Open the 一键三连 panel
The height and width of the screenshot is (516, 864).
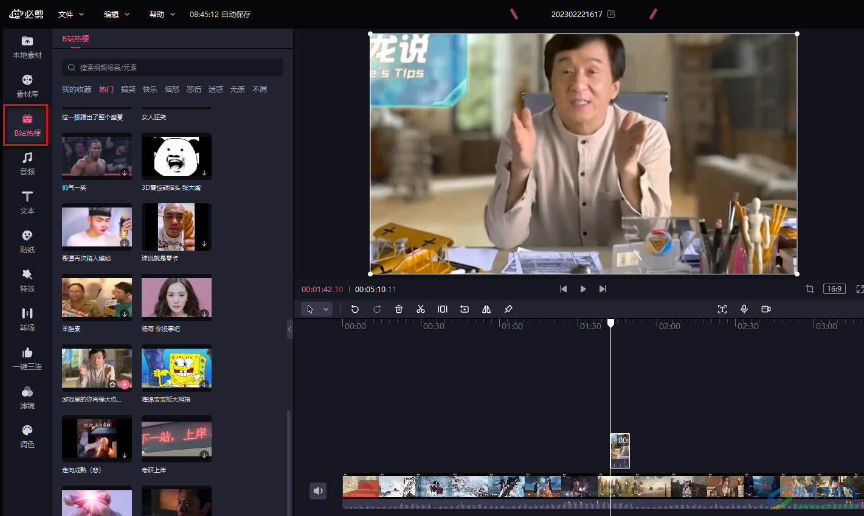(27, 358)
